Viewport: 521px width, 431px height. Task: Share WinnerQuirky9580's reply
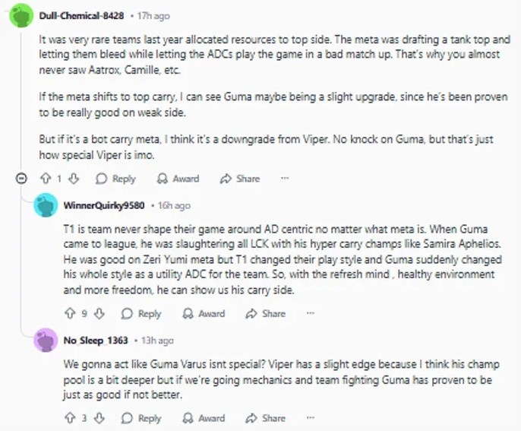tap(265, 313)
